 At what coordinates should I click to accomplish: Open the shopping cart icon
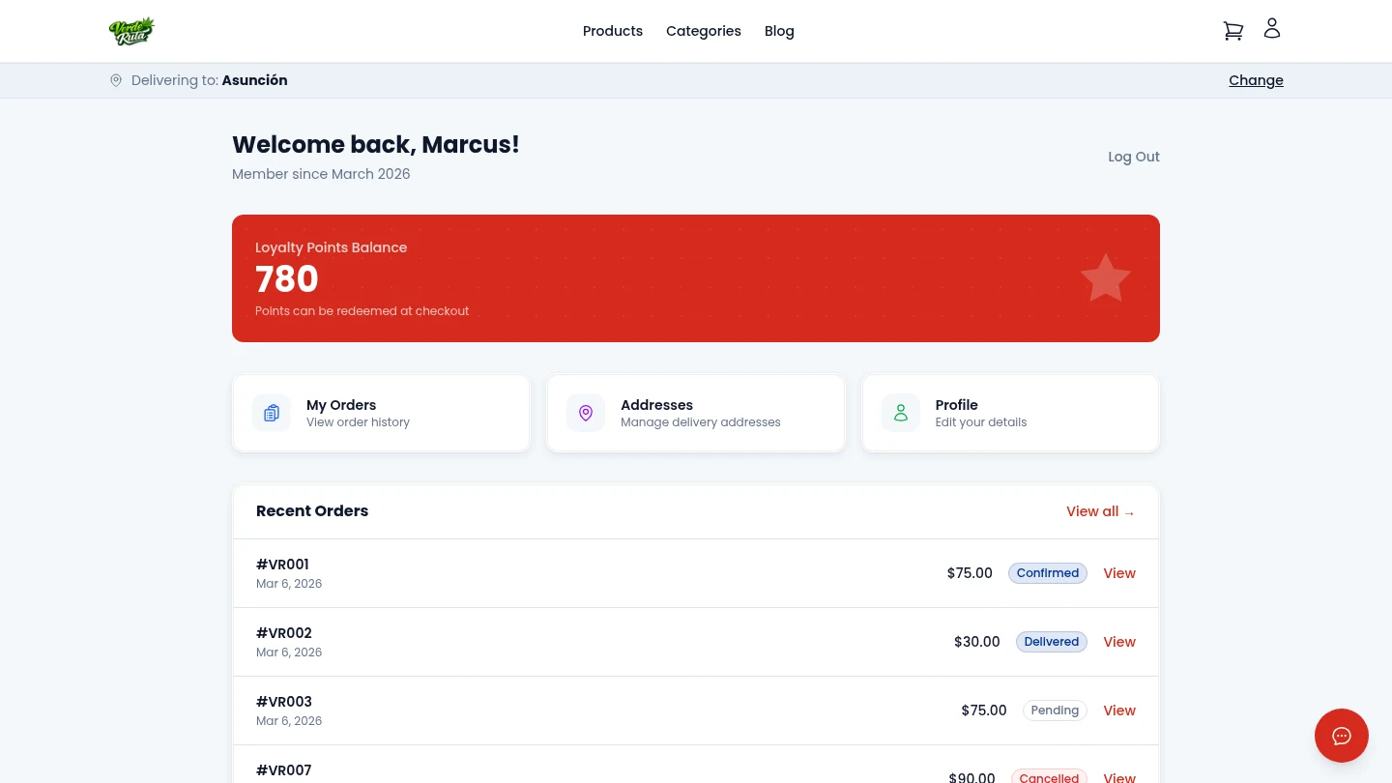(1233, 31)
